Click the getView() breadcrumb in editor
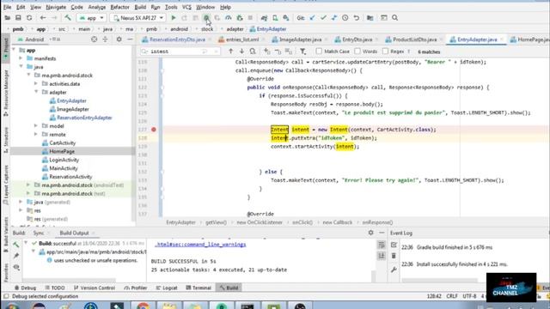This screenshot has height=309, width=550. [216, 222]
